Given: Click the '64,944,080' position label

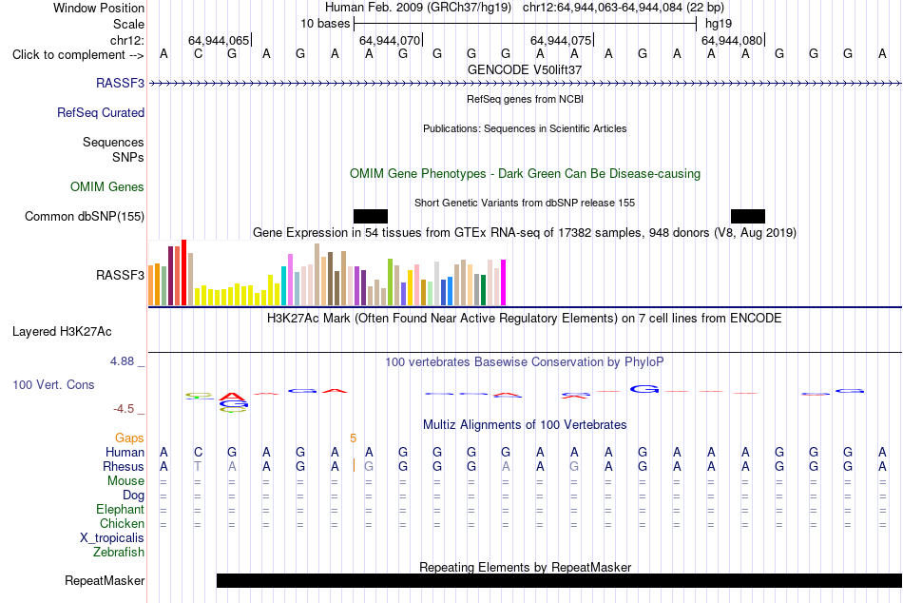Looking at the screenshot, I should 731,40.
